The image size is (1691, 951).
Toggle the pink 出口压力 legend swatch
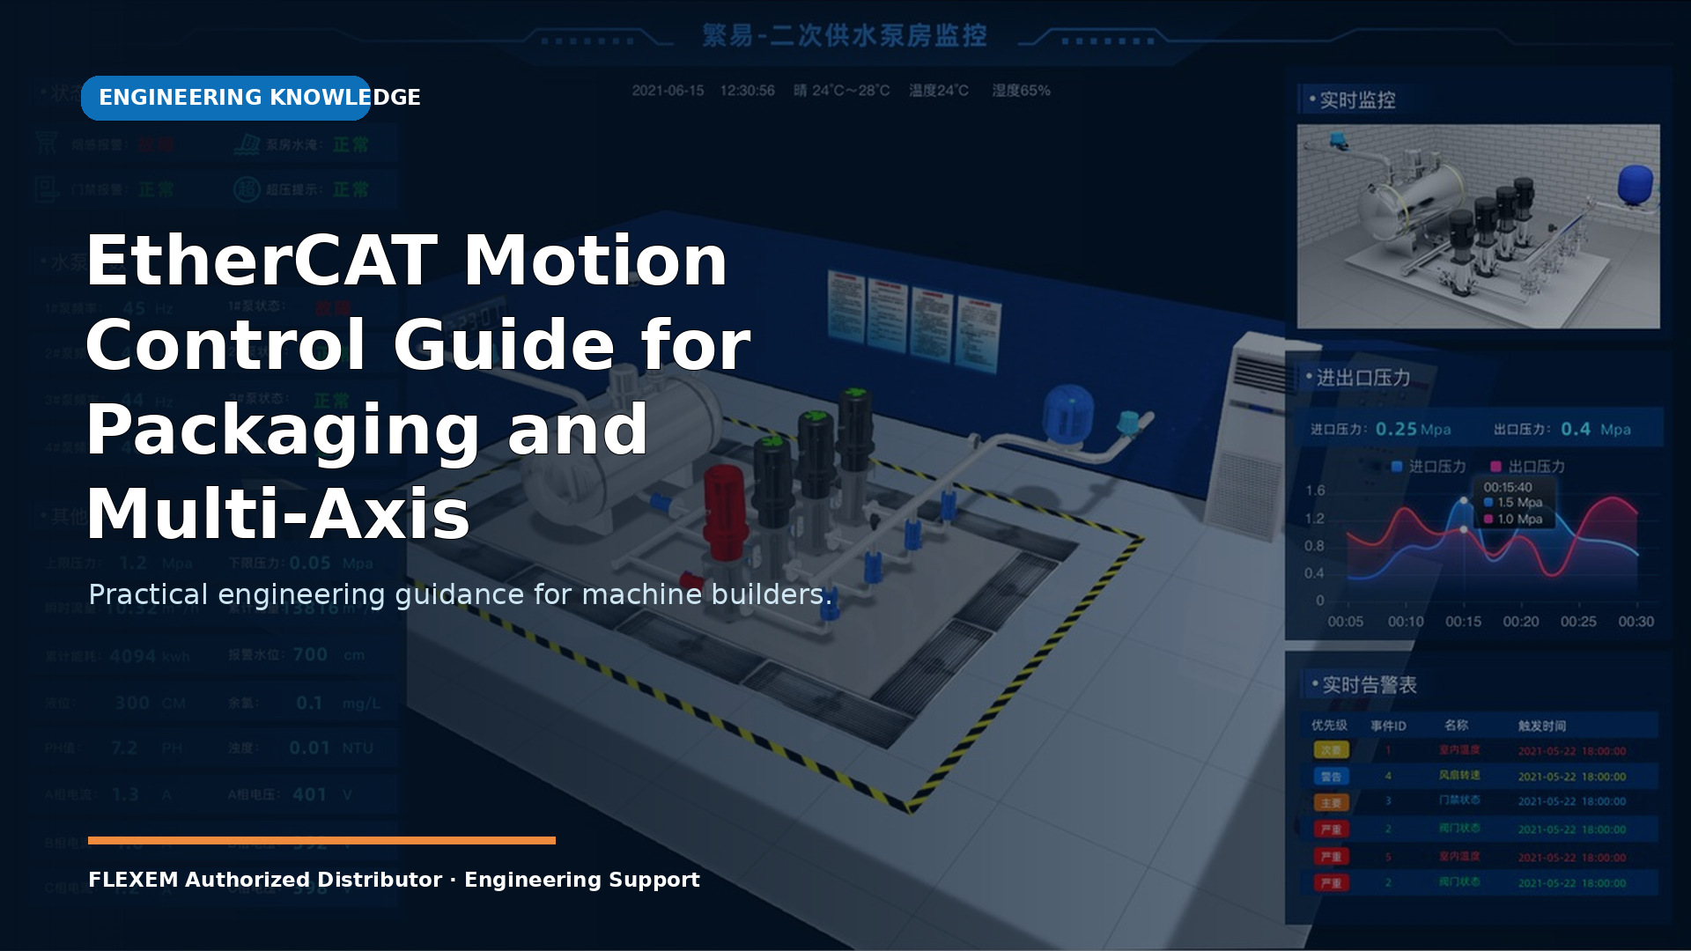pos(1495,467)
